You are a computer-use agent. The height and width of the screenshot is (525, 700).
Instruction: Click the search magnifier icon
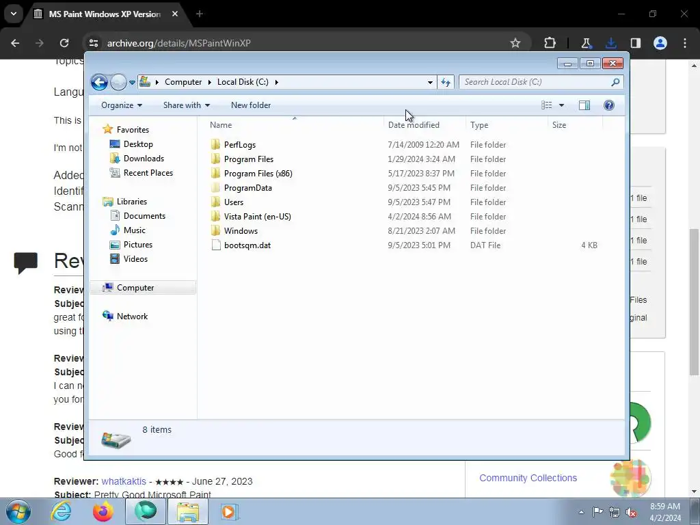pyautogui.click(x=615, y=82)
